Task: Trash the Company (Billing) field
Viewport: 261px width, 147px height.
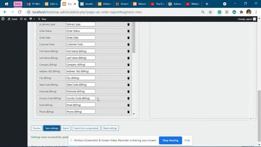Action: pyautogui.click(x=128, y=65)
